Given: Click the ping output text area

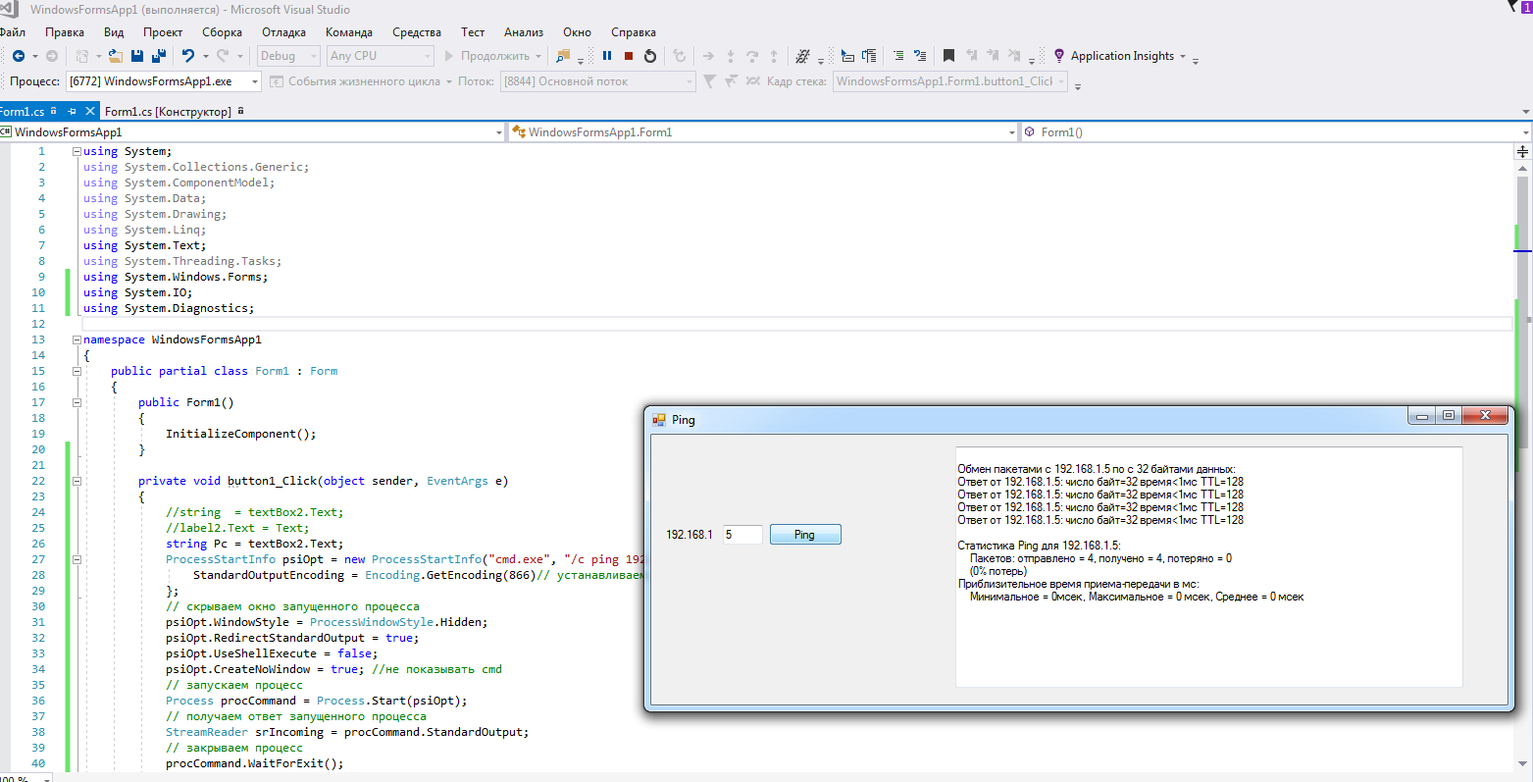Looking at the screenshot, I should (1208, 567).
